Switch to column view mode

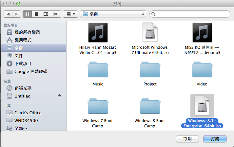click(x=46, y=14)
